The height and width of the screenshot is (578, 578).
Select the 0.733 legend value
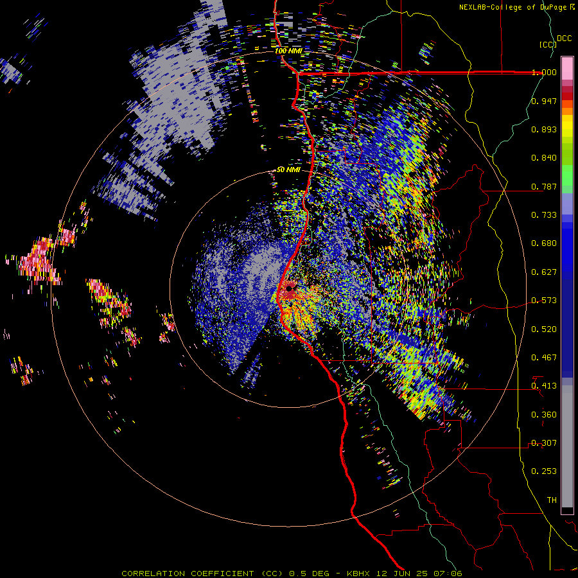[544, 215]
